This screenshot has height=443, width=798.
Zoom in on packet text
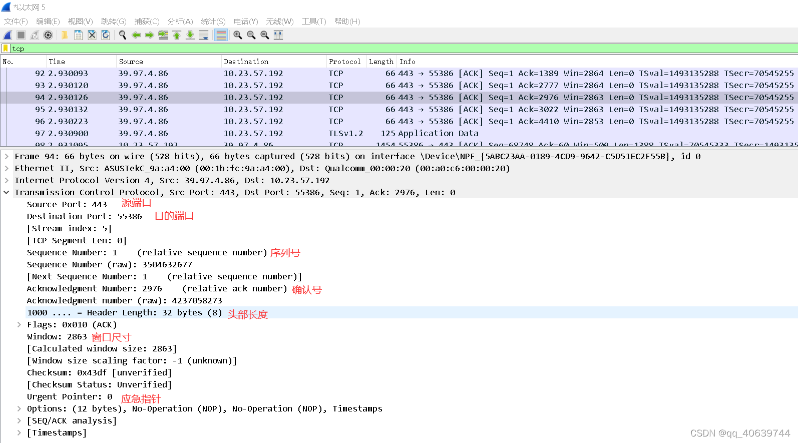[x=238, y=35]
